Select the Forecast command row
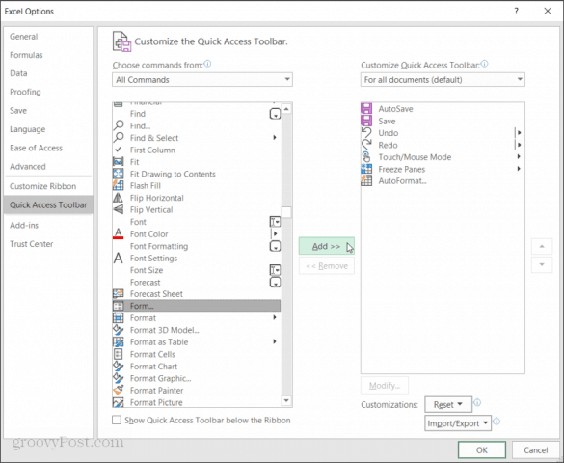Image resolution: width=564 pixels, height=463 pixels. point(197,282)
